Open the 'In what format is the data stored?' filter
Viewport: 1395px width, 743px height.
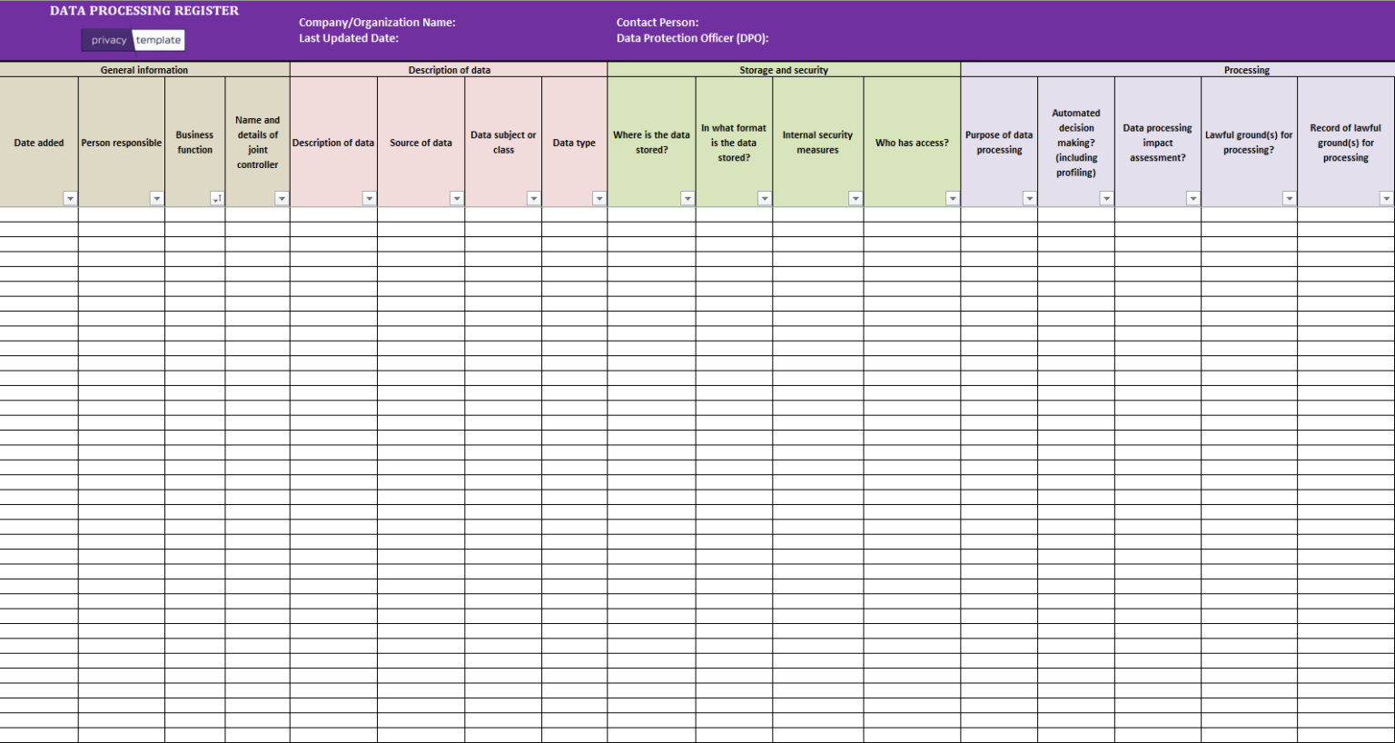(x=766, y=198)
